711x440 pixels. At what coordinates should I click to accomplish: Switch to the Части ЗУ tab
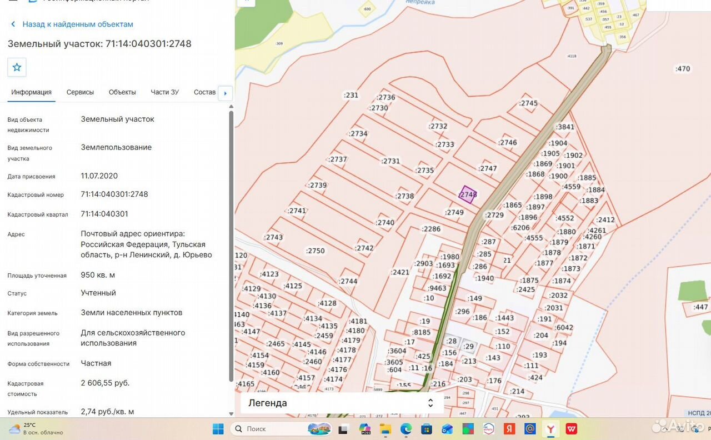tap(164, 92)
